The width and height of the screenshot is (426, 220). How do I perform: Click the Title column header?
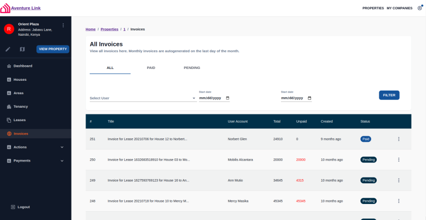(x=110, y=122)
